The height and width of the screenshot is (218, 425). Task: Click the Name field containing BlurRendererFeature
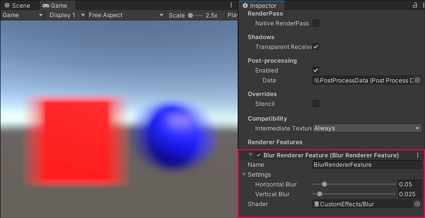(x=367, y=164)
